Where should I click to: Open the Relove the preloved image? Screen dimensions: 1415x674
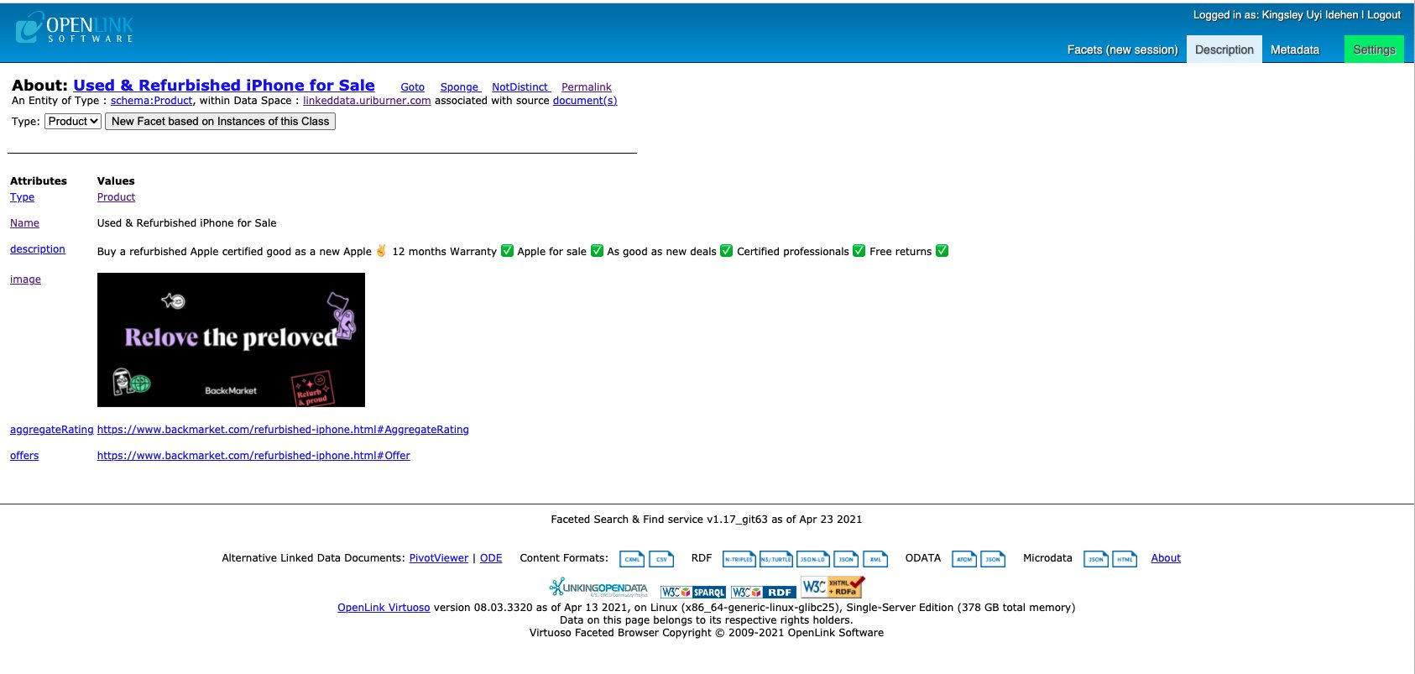click(231, 340)
